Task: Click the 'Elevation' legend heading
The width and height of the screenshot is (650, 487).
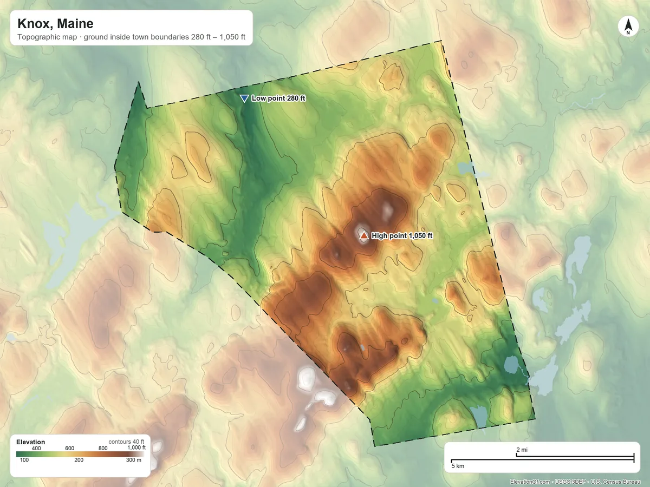Action: click(31, 442)
